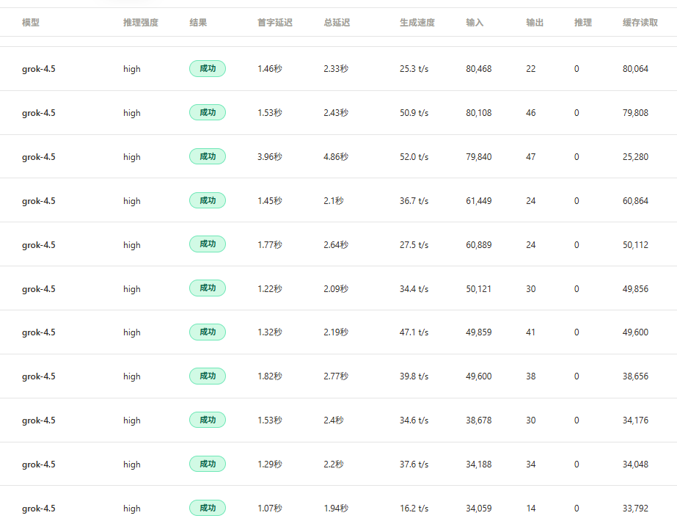Select grok-4.5 row with 60,889 input tokens
This screenshot has width=677, height=521.
click(x=339, y=244)
